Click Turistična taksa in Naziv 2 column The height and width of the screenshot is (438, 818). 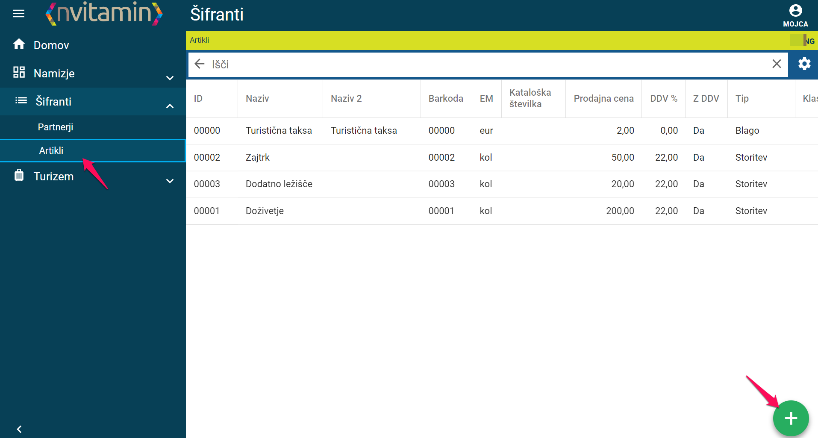pyautogui.click(x=364, y=131)
